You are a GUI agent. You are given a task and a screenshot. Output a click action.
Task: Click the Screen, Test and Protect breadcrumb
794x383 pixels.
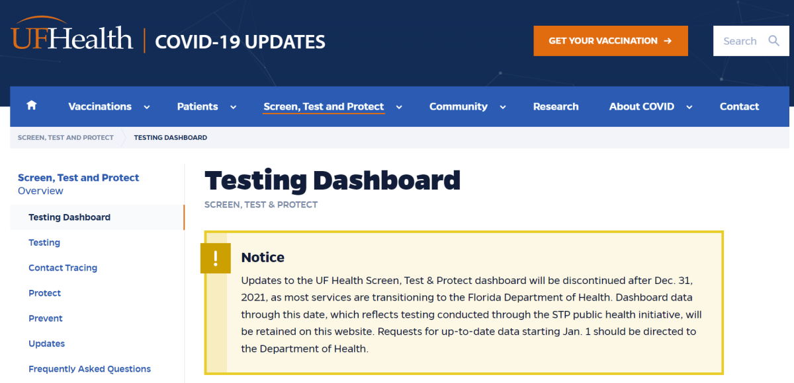point(66,137)
